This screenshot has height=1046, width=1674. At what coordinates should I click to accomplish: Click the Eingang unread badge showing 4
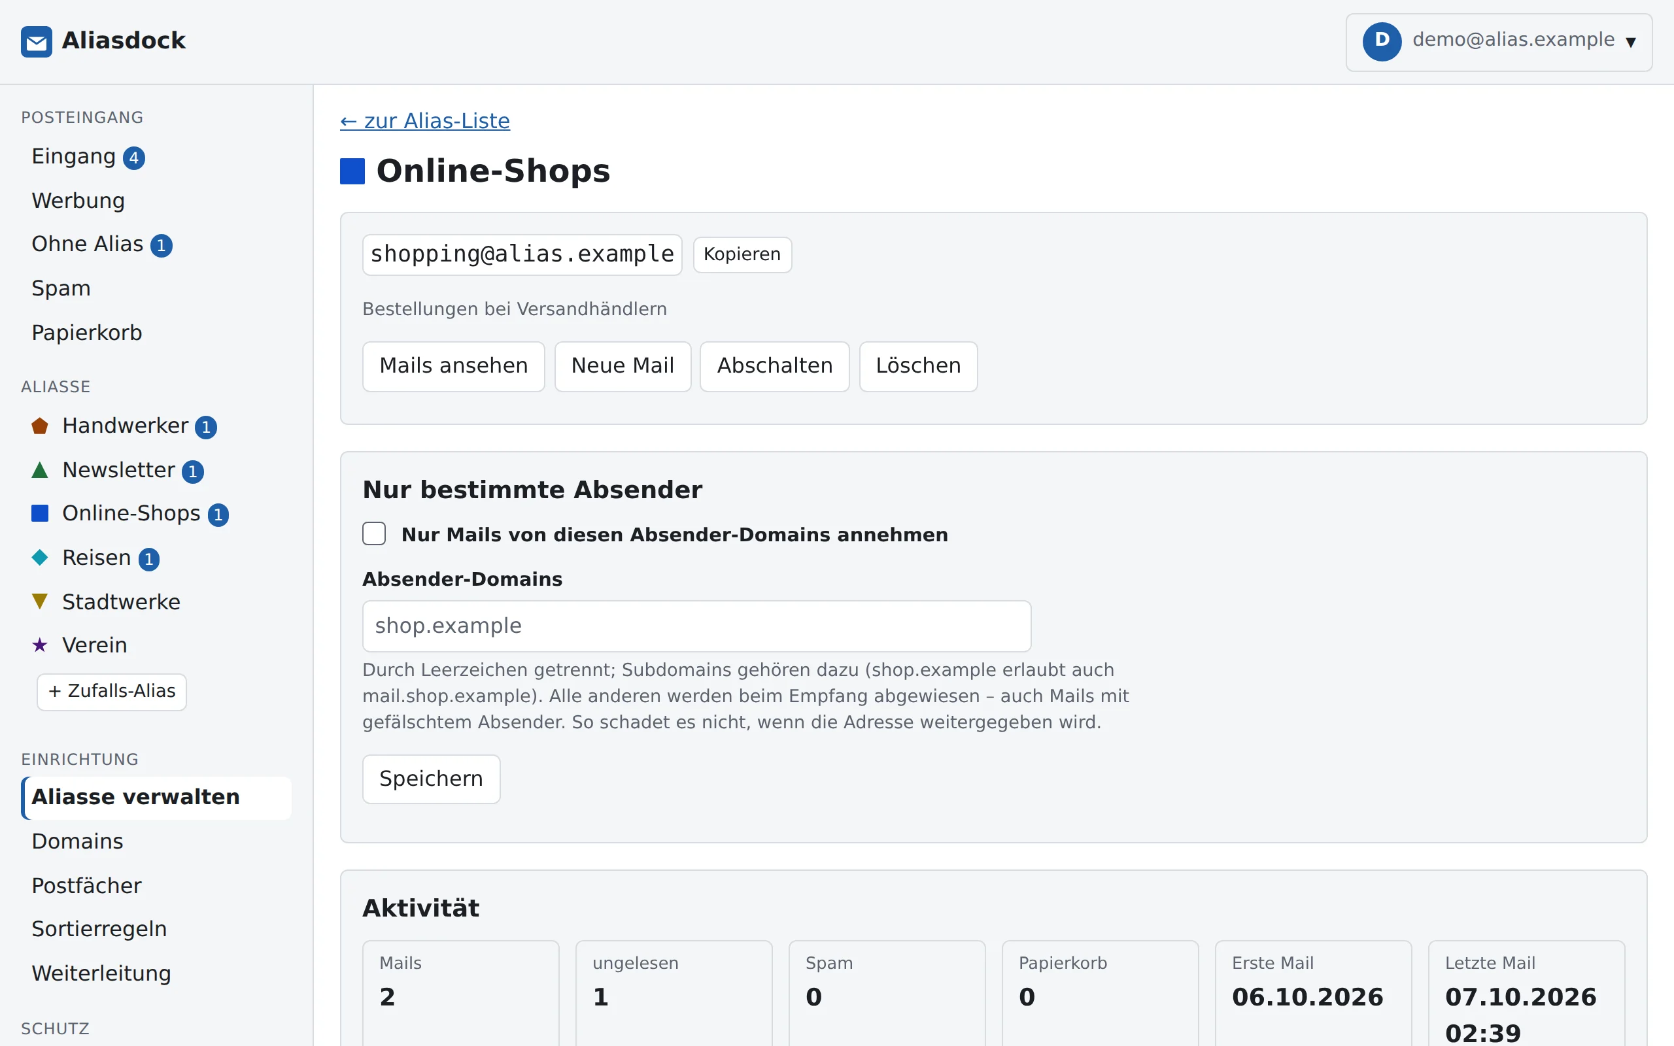click(x=133, y=158)
